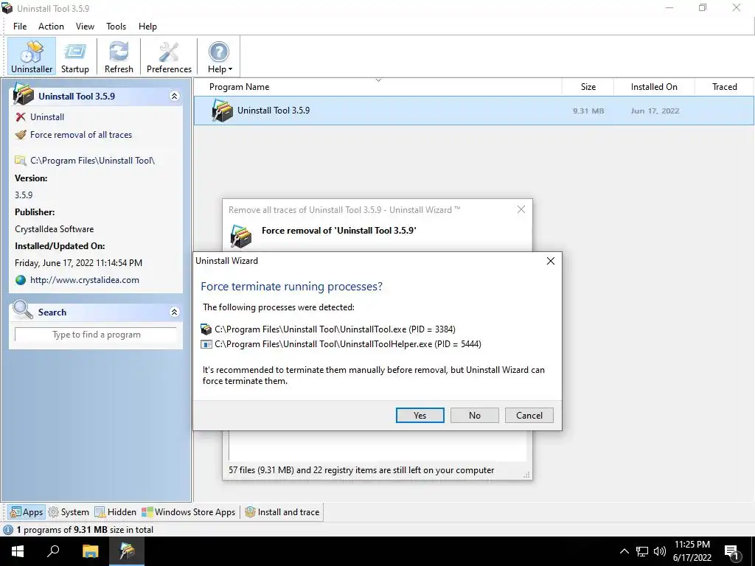The height and width of the screenshot is (566, 755).
Task: Click the Uninstall Tool icon in list row
Action: coord(222,111)
